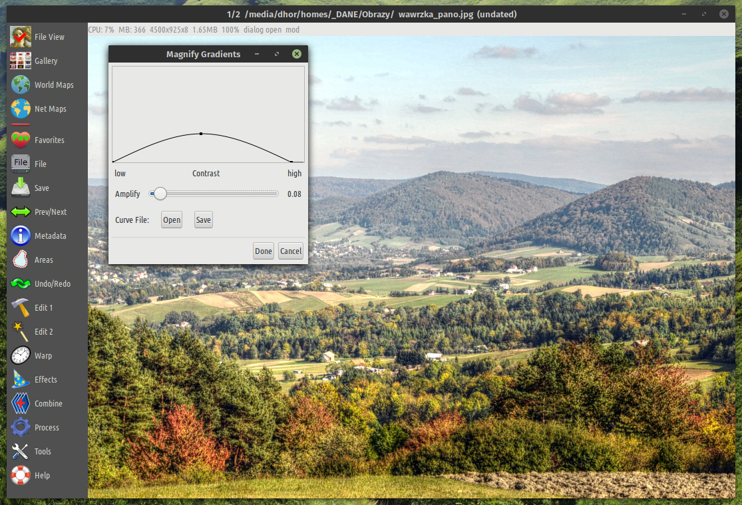
Task: Cancel the Magnify Gradients dialog
Action: 291,251
